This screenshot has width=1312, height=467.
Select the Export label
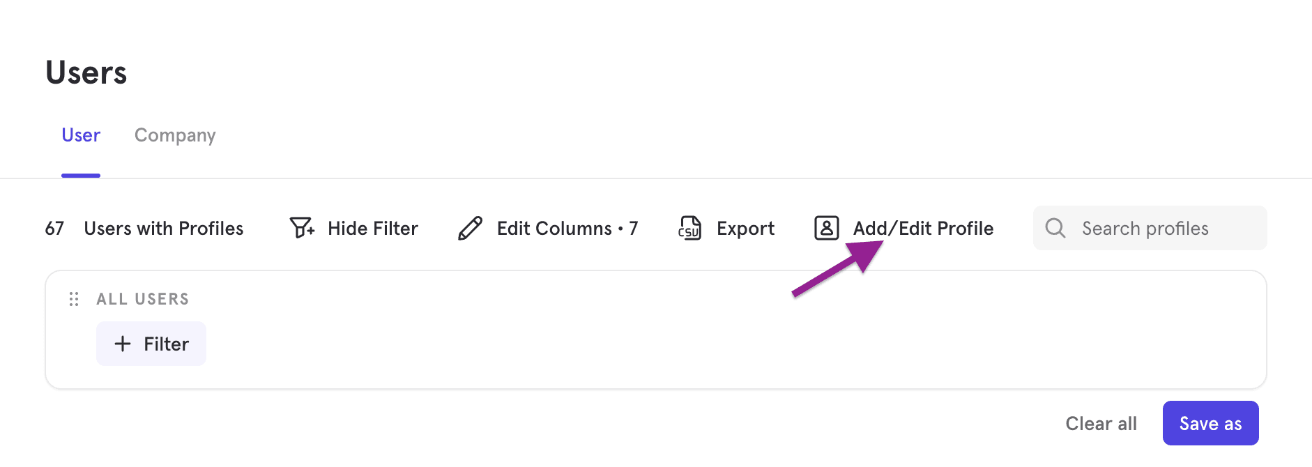pos(745,229)
